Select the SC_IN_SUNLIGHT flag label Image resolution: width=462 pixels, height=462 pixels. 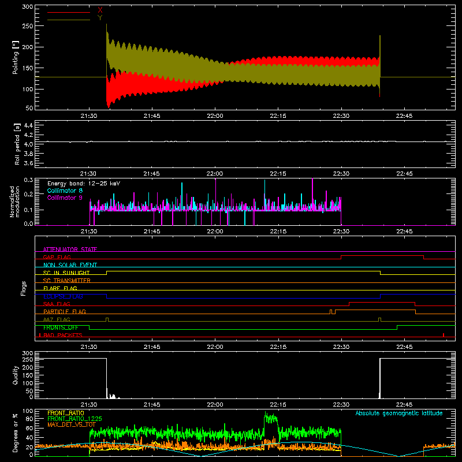[x=66, y=273]
